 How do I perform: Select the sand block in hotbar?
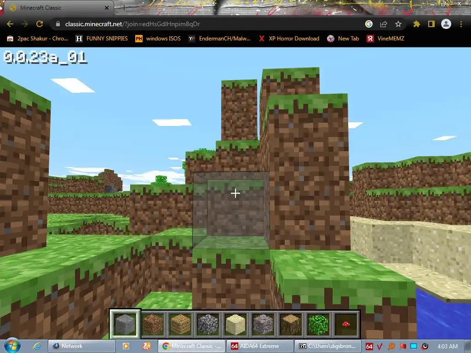point(235,324)
